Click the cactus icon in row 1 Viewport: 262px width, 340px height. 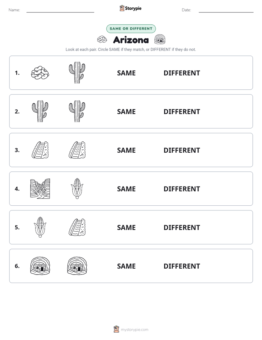pyautogui.click(x=77, y=72)
